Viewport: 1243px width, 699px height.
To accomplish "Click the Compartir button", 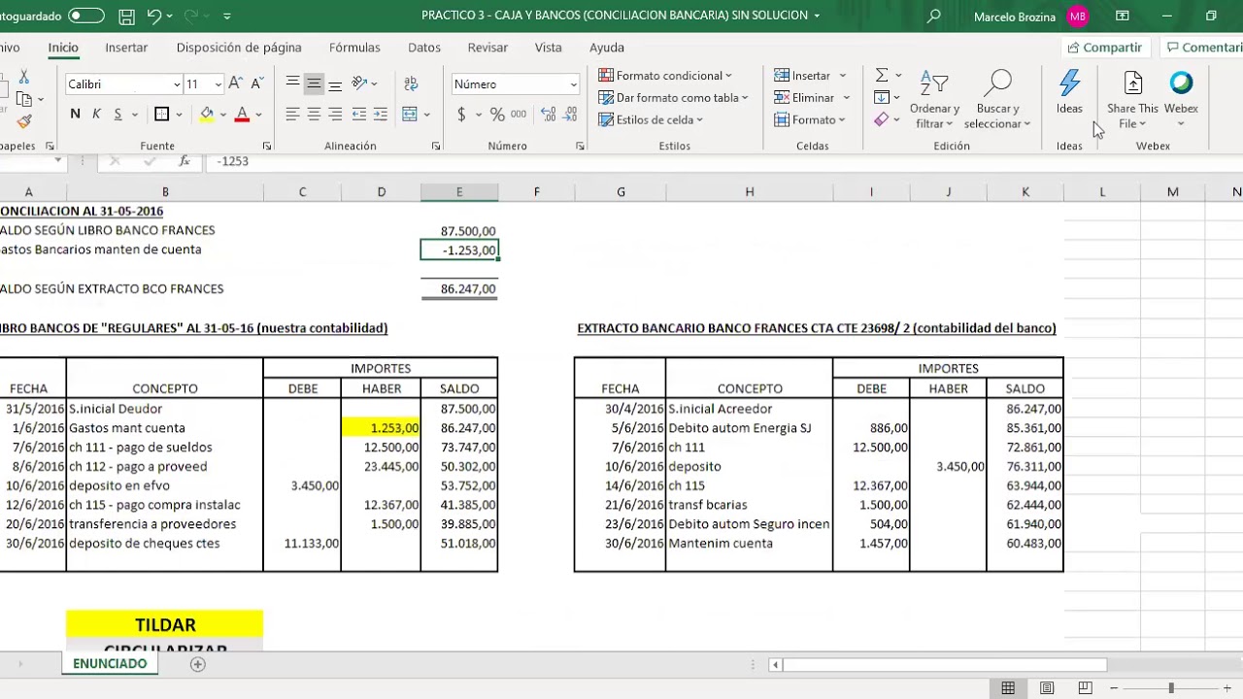I will click(x=1104, y=48).
